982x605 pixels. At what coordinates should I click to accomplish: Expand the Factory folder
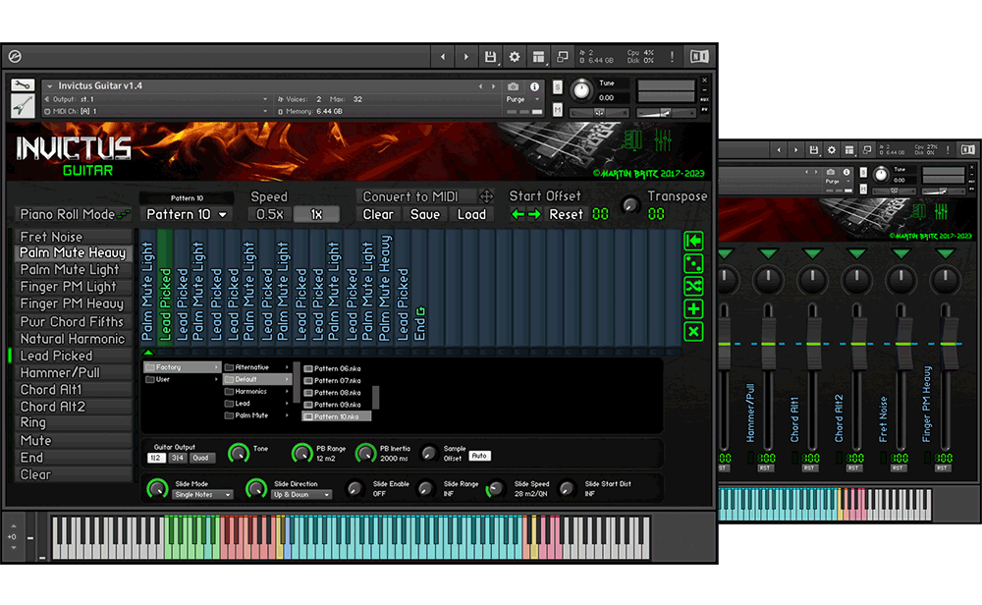tap(183, 367)
